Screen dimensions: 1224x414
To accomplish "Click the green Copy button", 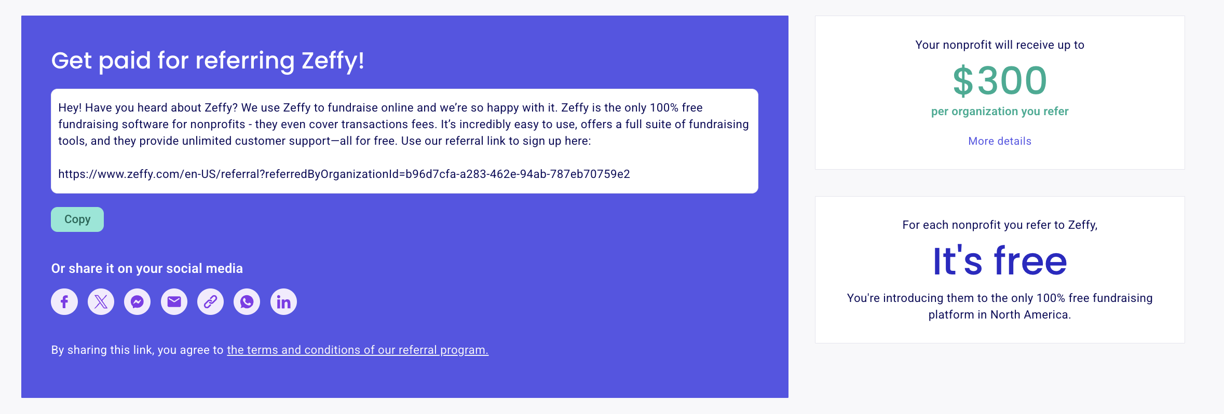I will tap(77, 219).
